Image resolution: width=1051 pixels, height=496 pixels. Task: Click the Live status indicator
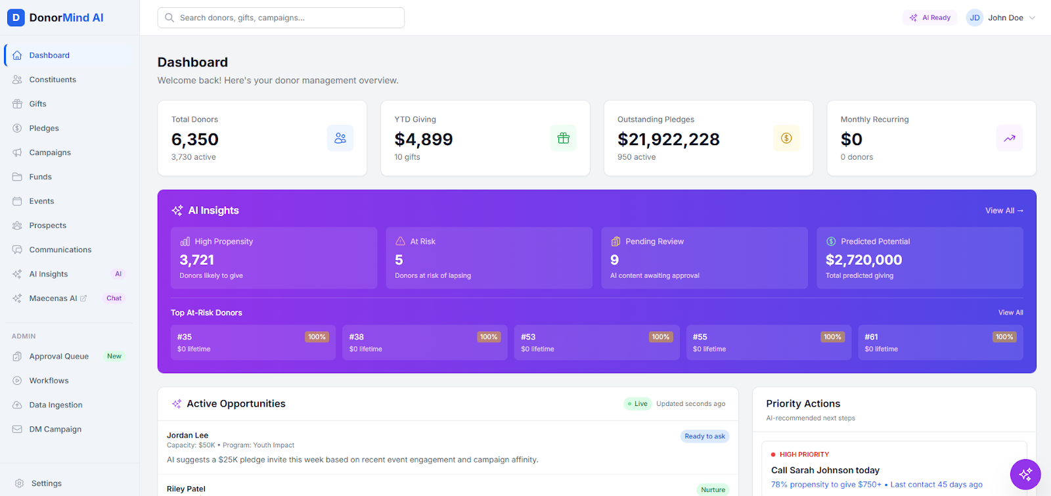coord(637,403)
